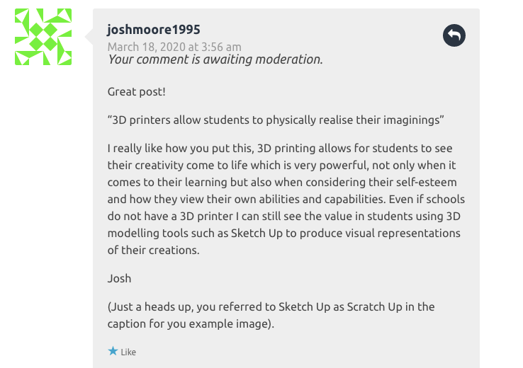Viewport: 523px width, 368px height.
Task: Click the blue Like star icon
Action: pyautogui.click(x=113, y=351)
